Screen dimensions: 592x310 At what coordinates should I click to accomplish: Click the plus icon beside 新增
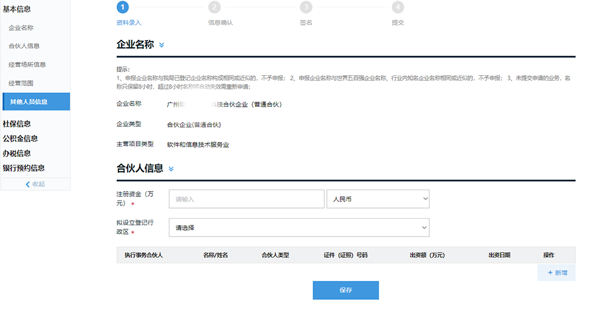(550, 273)
